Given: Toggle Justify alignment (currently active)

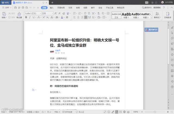Looking at the screenshot, I should (x=86, y=17).
